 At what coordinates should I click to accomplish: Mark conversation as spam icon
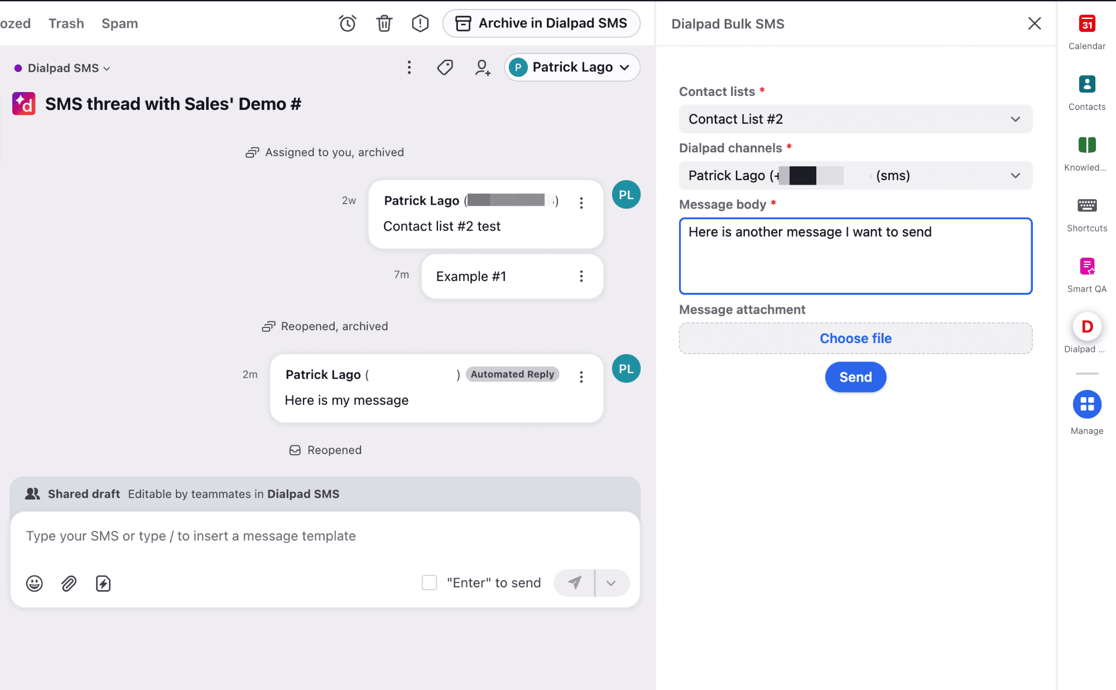click(x=420, y=23)
